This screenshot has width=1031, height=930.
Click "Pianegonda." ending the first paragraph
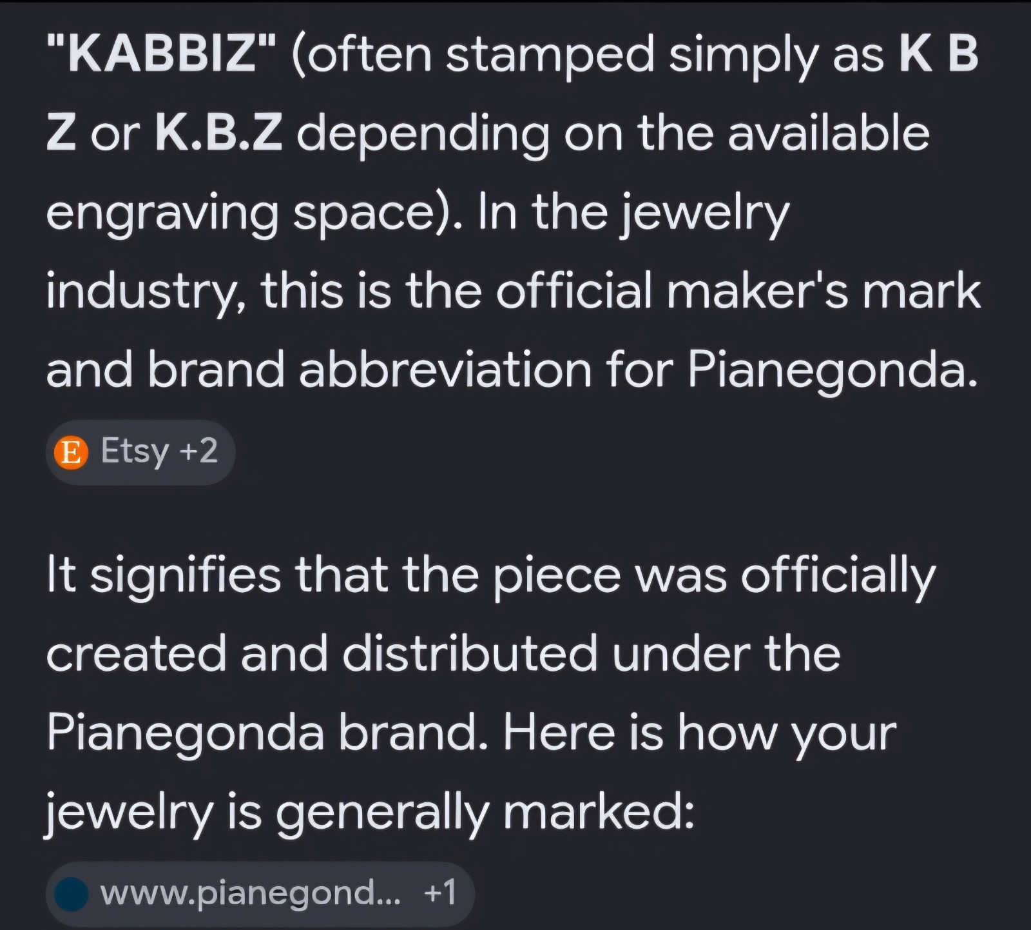pos(833,370)
